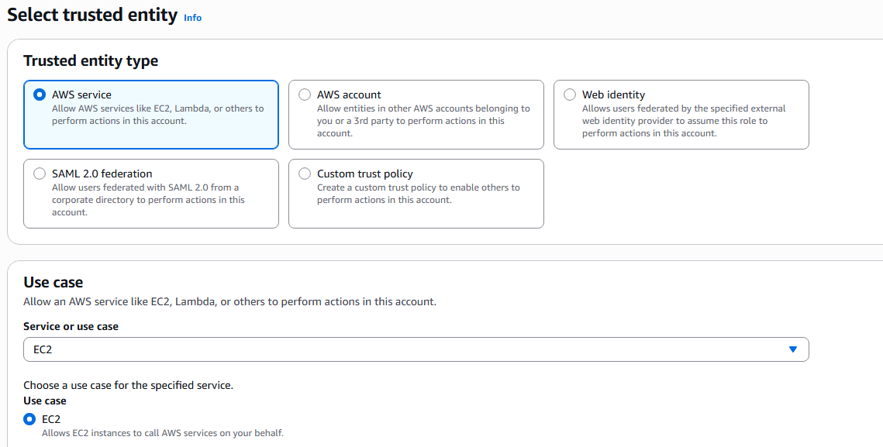
Task: Open the Info link beside Select trusted entity
Action: [x=192, y=18]
